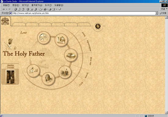
Task: Click the Back arrow toolbar button
Action: coord(4,9)
